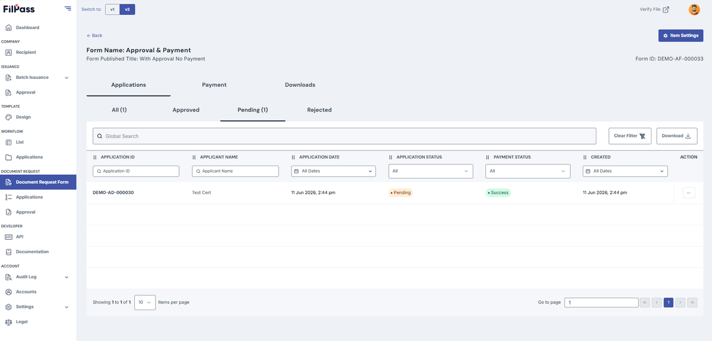Click the Recipient person icon

(8, 52)
